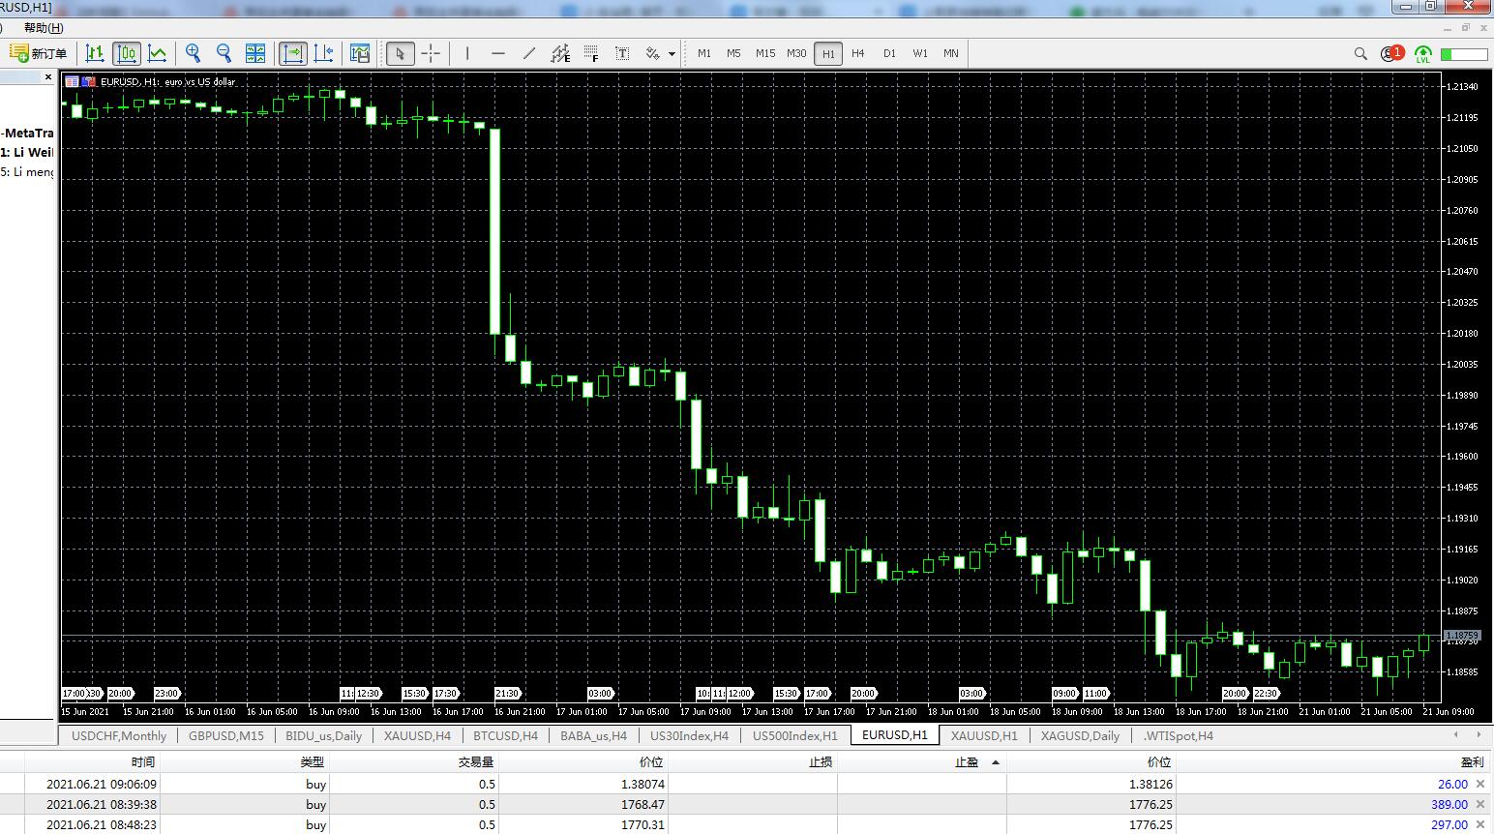Sort orders by 类型 column
This screenshot has height=834, width=1494.
click(x=312, y=762)
